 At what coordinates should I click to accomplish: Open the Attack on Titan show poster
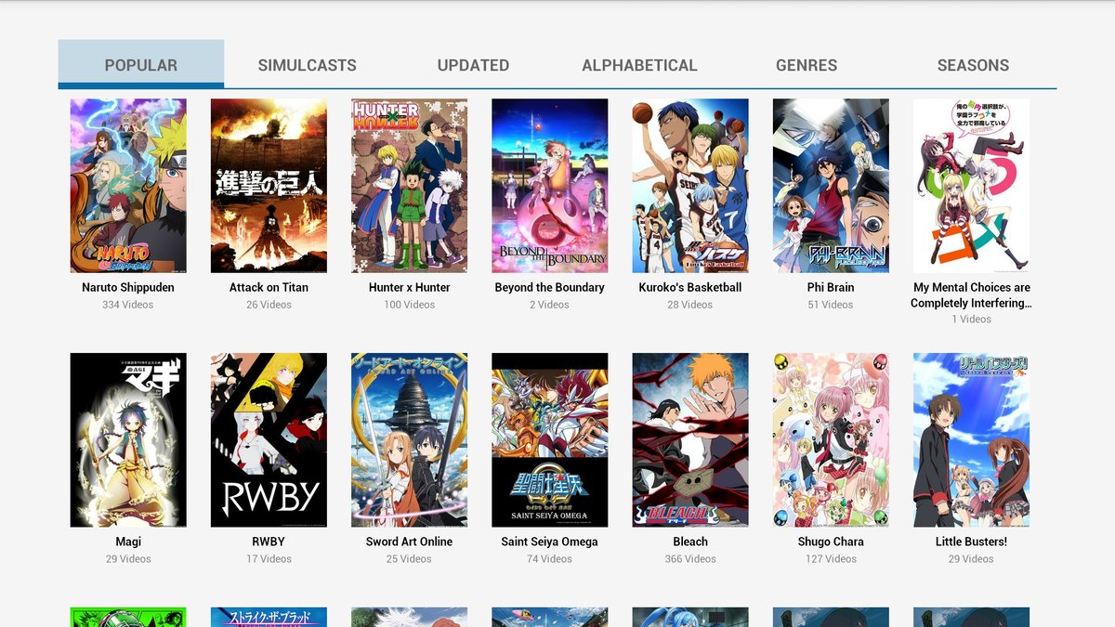[x=269, y=185]
